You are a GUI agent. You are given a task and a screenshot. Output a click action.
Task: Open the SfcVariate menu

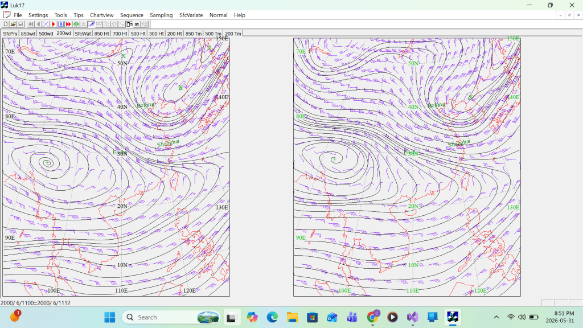pos(191,15)
